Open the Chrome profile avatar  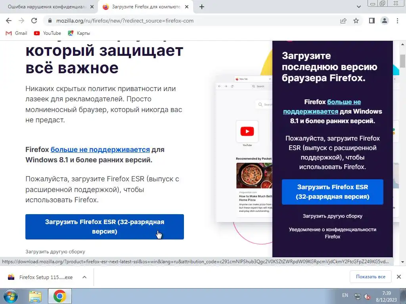point(385,21)
